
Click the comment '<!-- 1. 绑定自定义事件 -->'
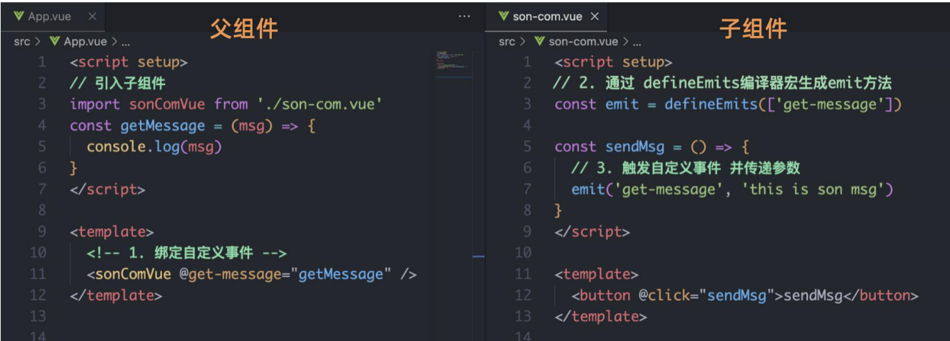click(187, 253)
